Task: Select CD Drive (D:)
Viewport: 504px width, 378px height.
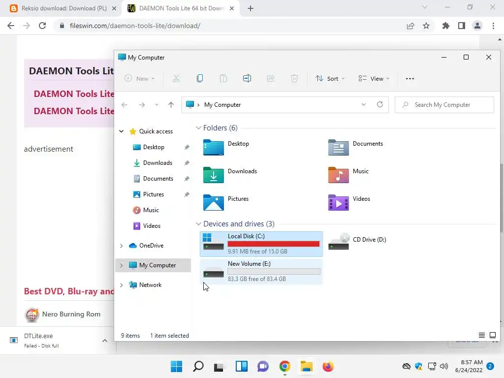Action: point(357,242)
